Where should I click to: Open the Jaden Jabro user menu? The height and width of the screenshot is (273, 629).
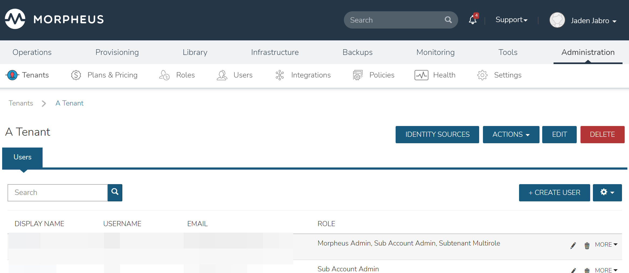click(x=593, y=21)
